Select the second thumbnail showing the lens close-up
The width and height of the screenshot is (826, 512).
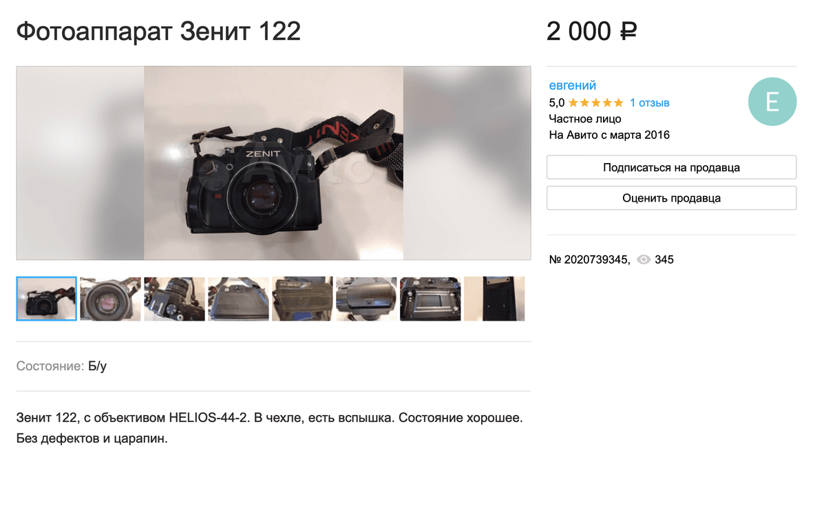coord(111,299)
